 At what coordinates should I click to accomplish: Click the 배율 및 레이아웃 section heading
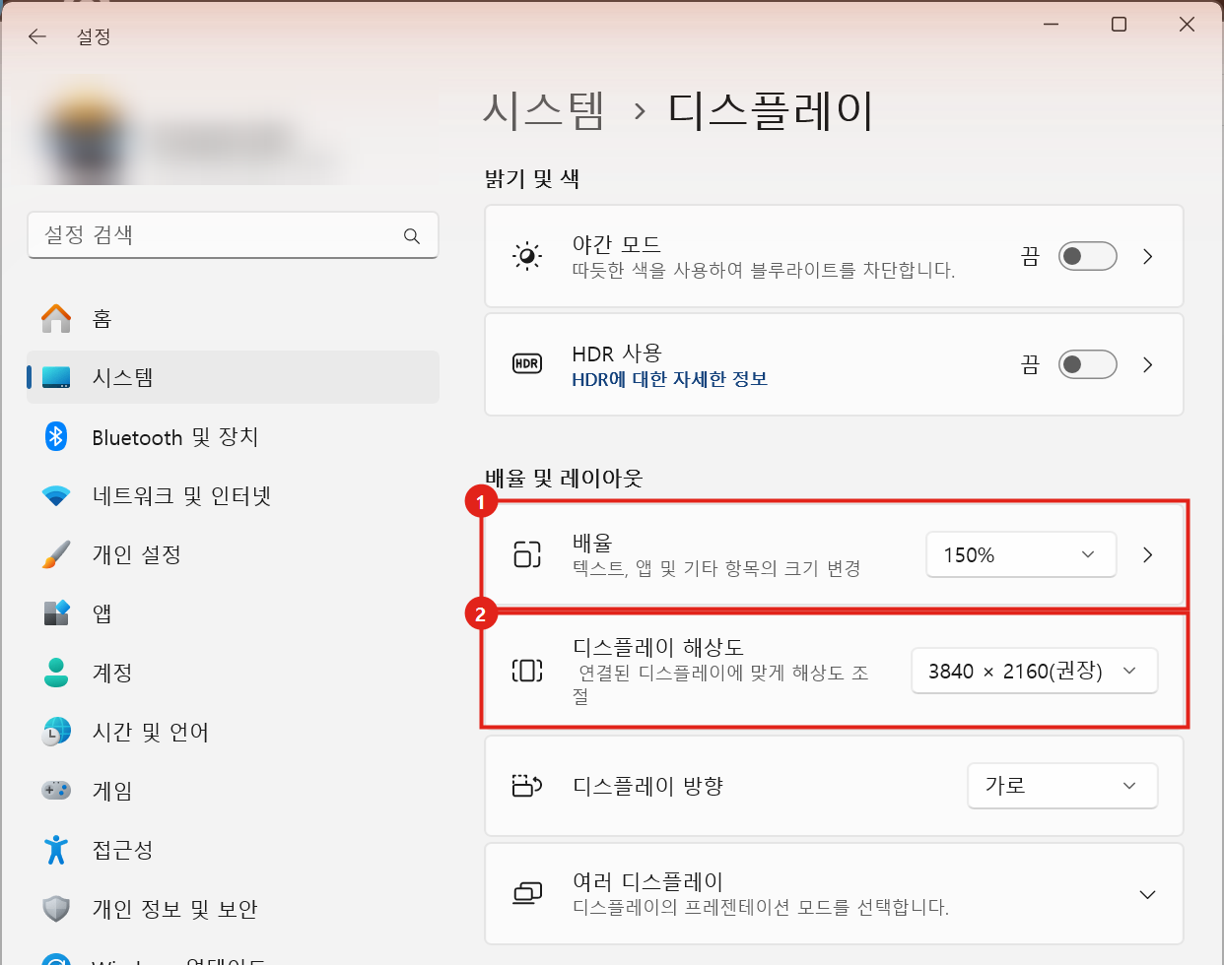[x=564, y=479]
